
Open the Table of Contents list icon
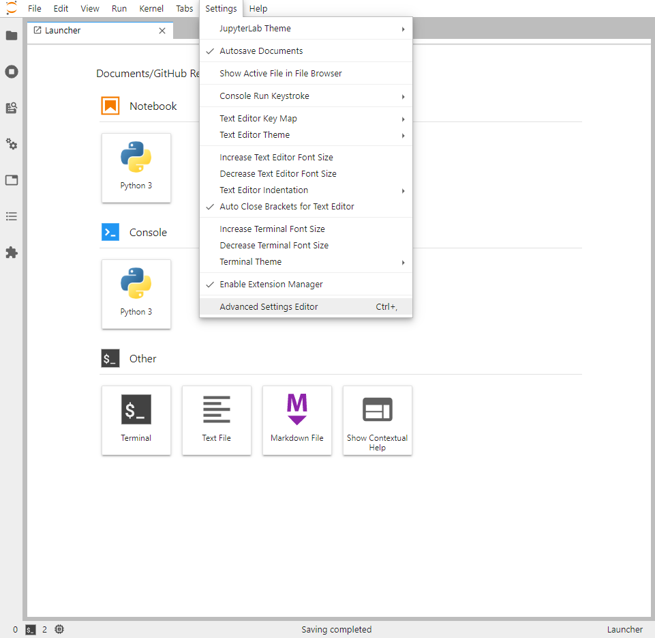coord(12,216)
